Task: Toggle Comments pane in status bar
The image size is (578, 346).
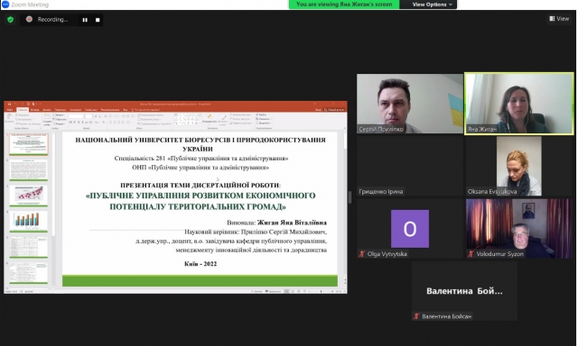Action: tap(273, 292)
